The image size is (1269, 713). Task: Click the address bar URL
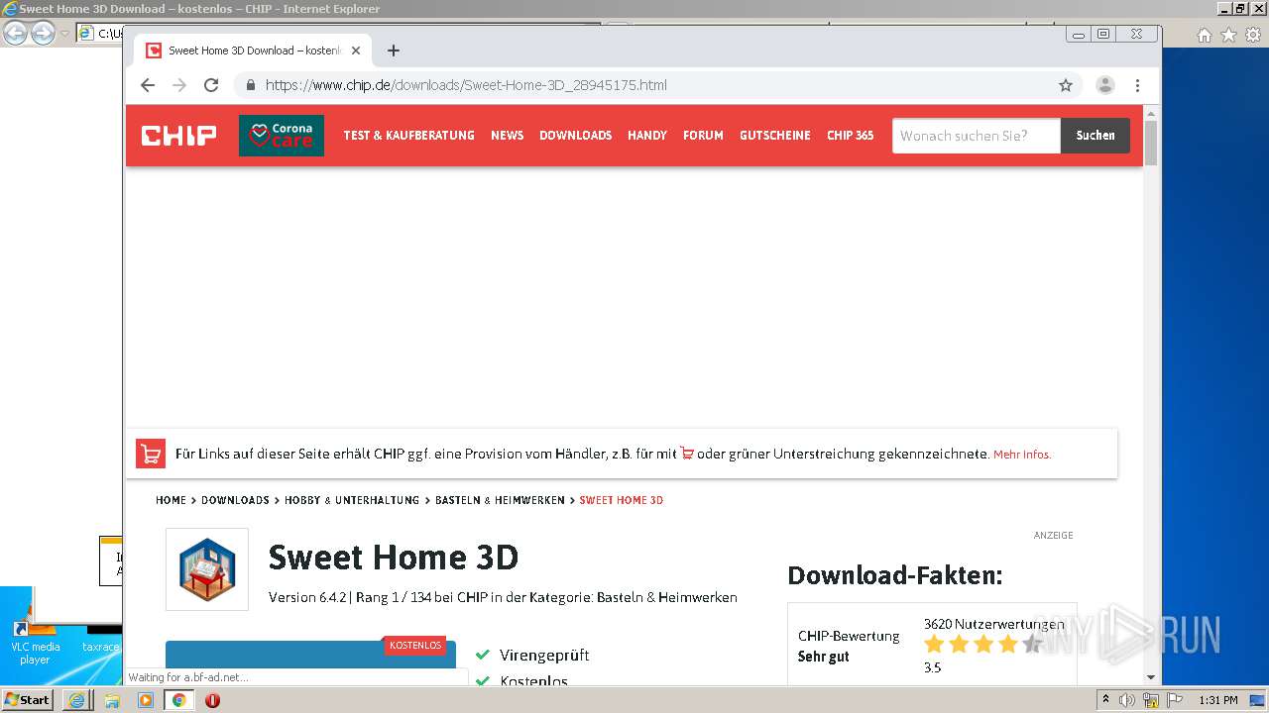pos(466,85)
